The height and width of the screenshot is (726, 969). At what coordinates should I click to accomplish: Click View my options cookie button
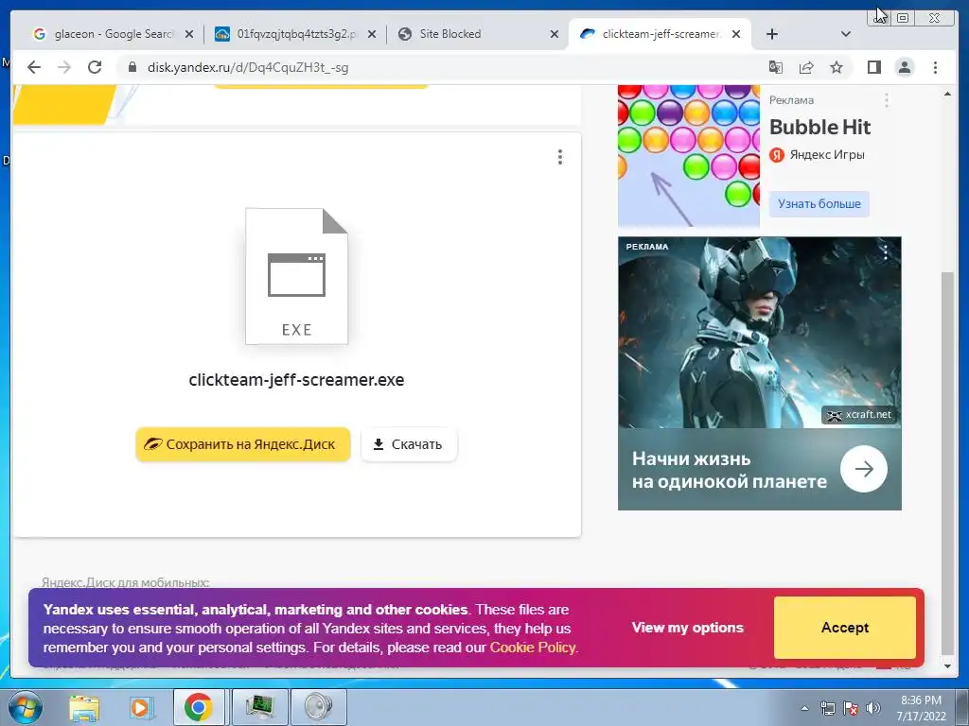coord(688,628)
